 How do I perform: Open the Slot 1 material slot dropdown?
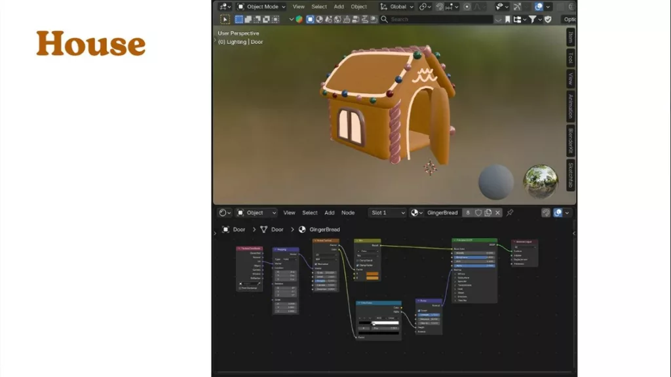coord(387,212)
